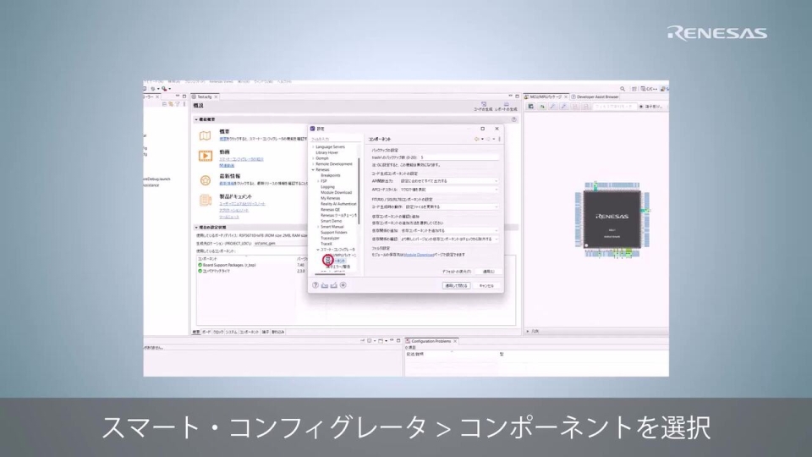Click the settings tree vertical scrollbar
812x457 pixels.
point(359,190)
